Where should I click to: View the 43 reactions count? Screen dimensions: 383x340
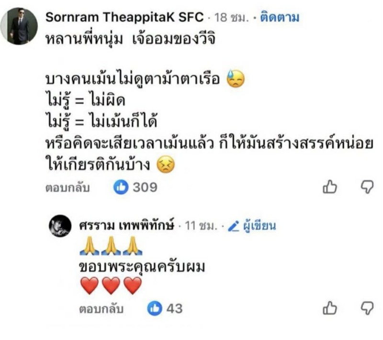tap(174, 309)
